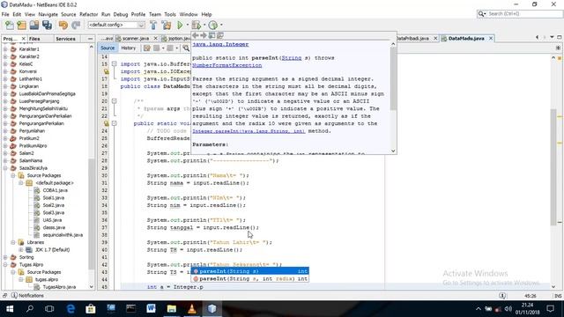Viewport: 564px width, 317px height.
Task: Select the Source editor view button
Action: (108, 48)
